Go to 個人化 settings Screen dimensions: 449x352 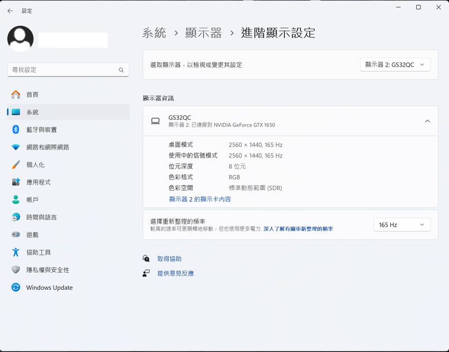[x=68, y=164]
